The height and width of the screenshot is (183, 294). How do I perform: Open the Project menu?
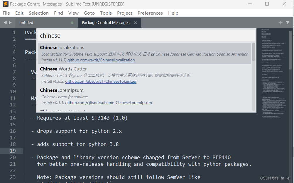tap(125, 13)
